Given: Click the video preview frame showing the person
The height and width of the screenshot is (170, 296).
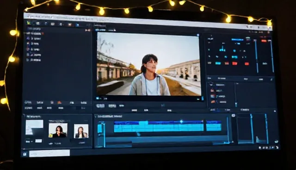Looking at the screenshot, I should (148, 64).
